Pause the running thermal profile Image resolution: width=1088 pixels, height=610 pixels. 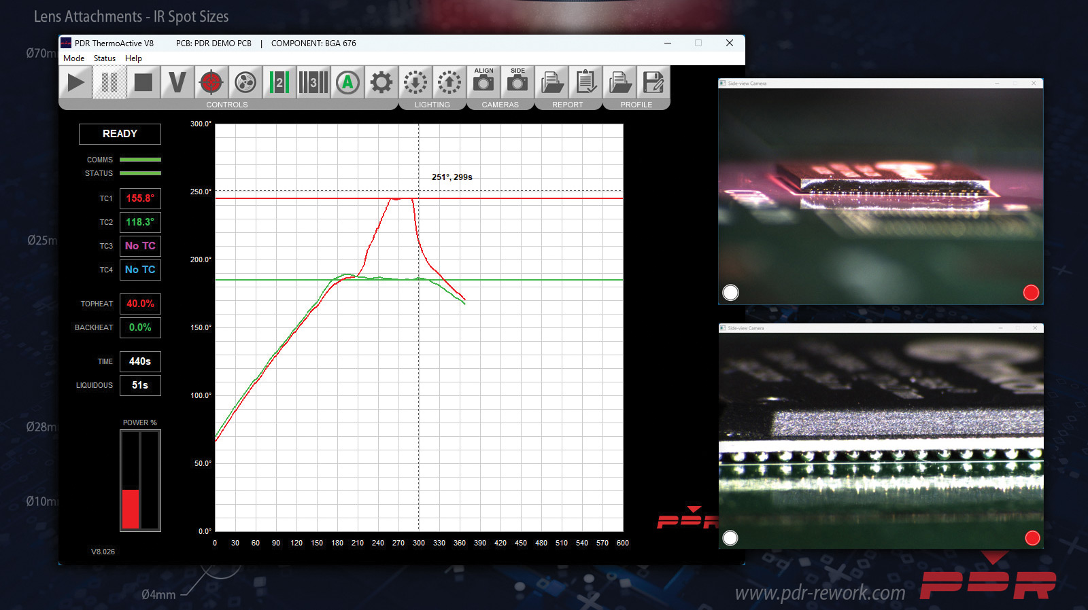click(x=109, y=83)
